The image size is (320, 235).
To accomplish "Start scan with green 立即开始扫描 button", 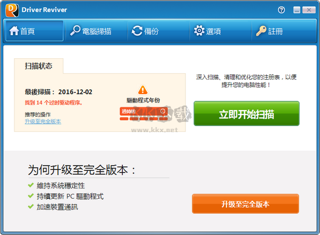I will click(246, 113).
